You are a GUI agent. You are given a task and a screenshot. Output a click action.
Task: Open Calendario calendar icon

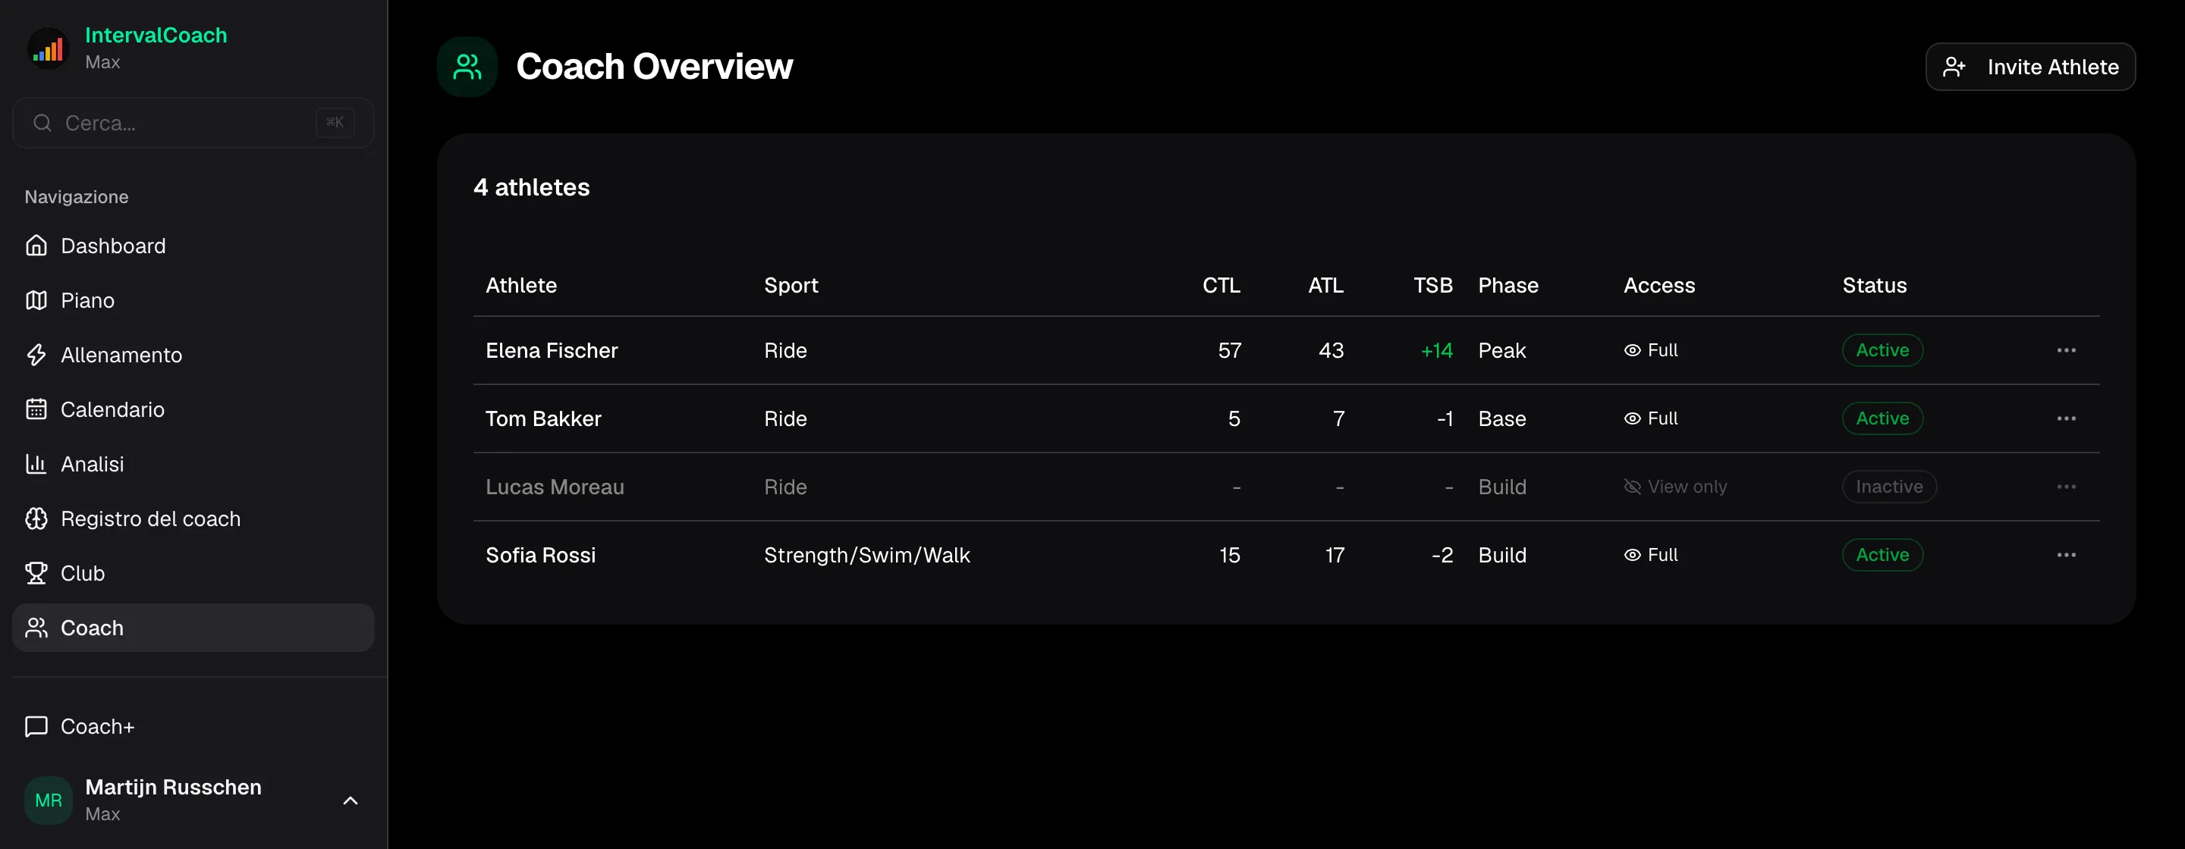(x=36, y=409)
